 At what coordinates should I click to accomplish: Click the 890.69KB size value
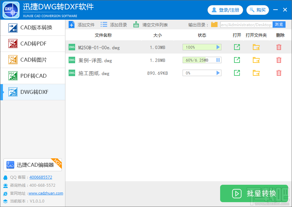click(x=158, y=73)
